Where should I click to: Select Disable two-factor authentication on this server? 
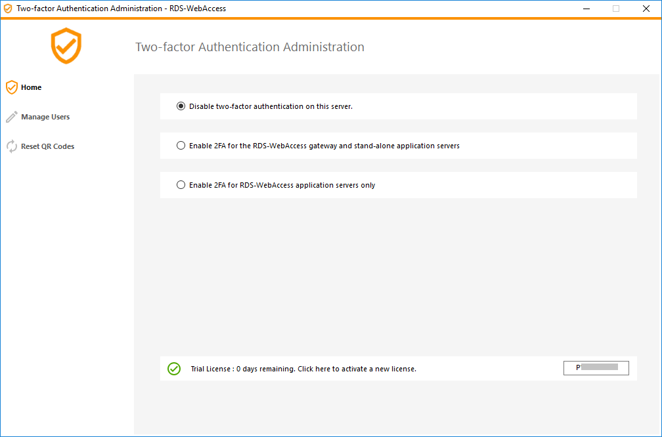(x=181, y=106)
